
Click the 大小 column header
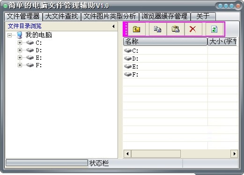tap(222, 42)
